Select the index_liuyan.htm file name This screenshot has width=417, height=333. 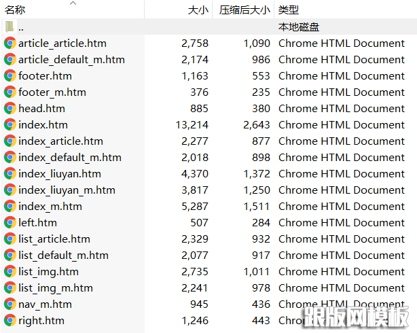[x=60, y=174]
